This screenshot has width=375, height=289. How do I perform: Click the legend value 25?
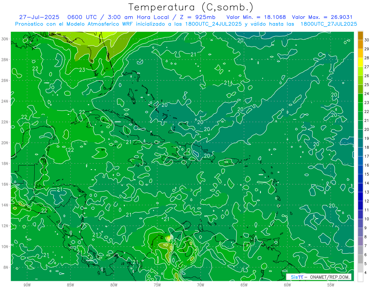pos(367,84)
